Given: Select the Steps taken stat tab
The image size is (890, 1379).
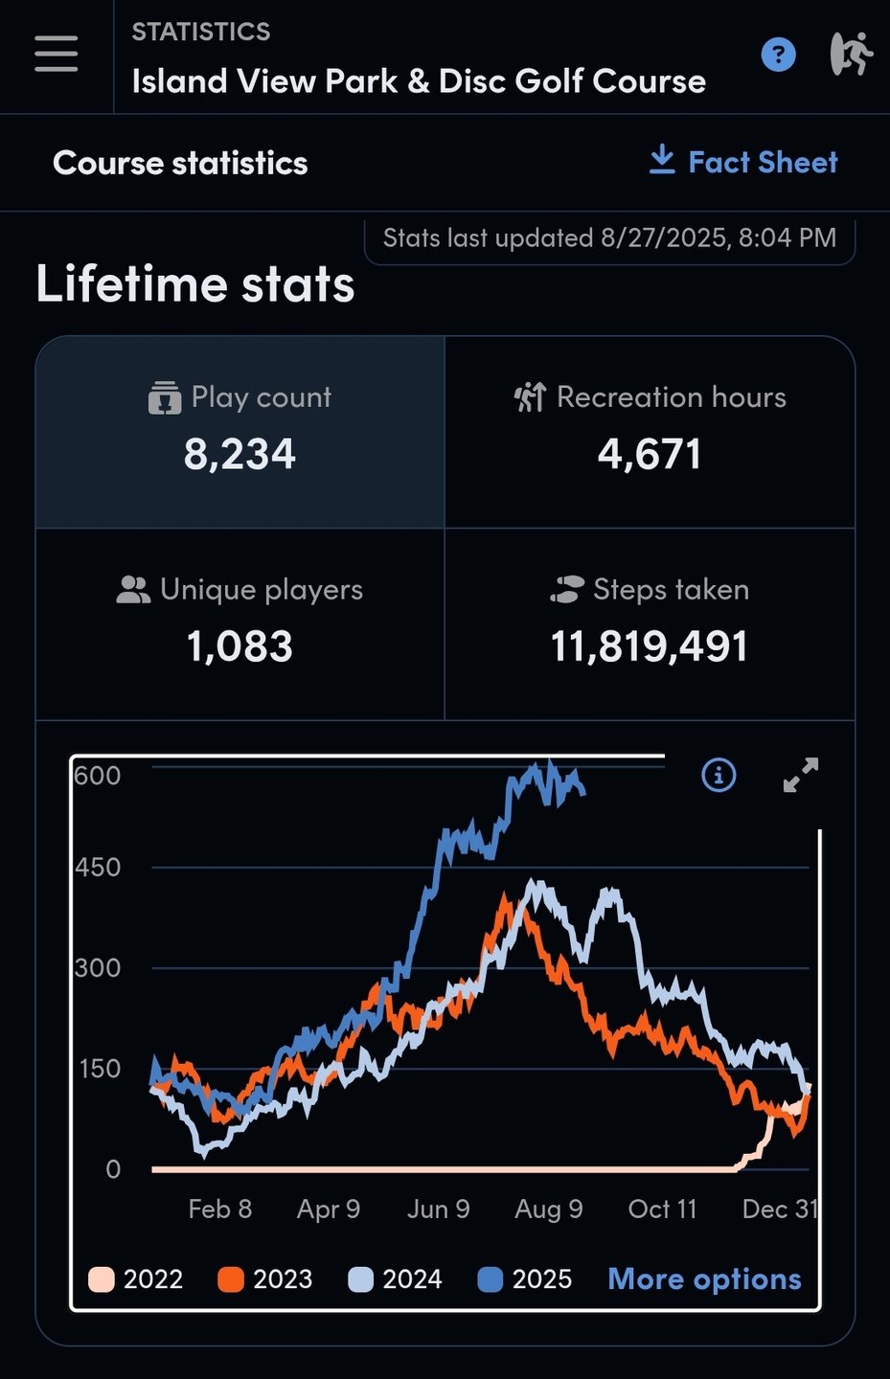Looking at the screenshot, I should pyautogui.click(x=650, y=623).
